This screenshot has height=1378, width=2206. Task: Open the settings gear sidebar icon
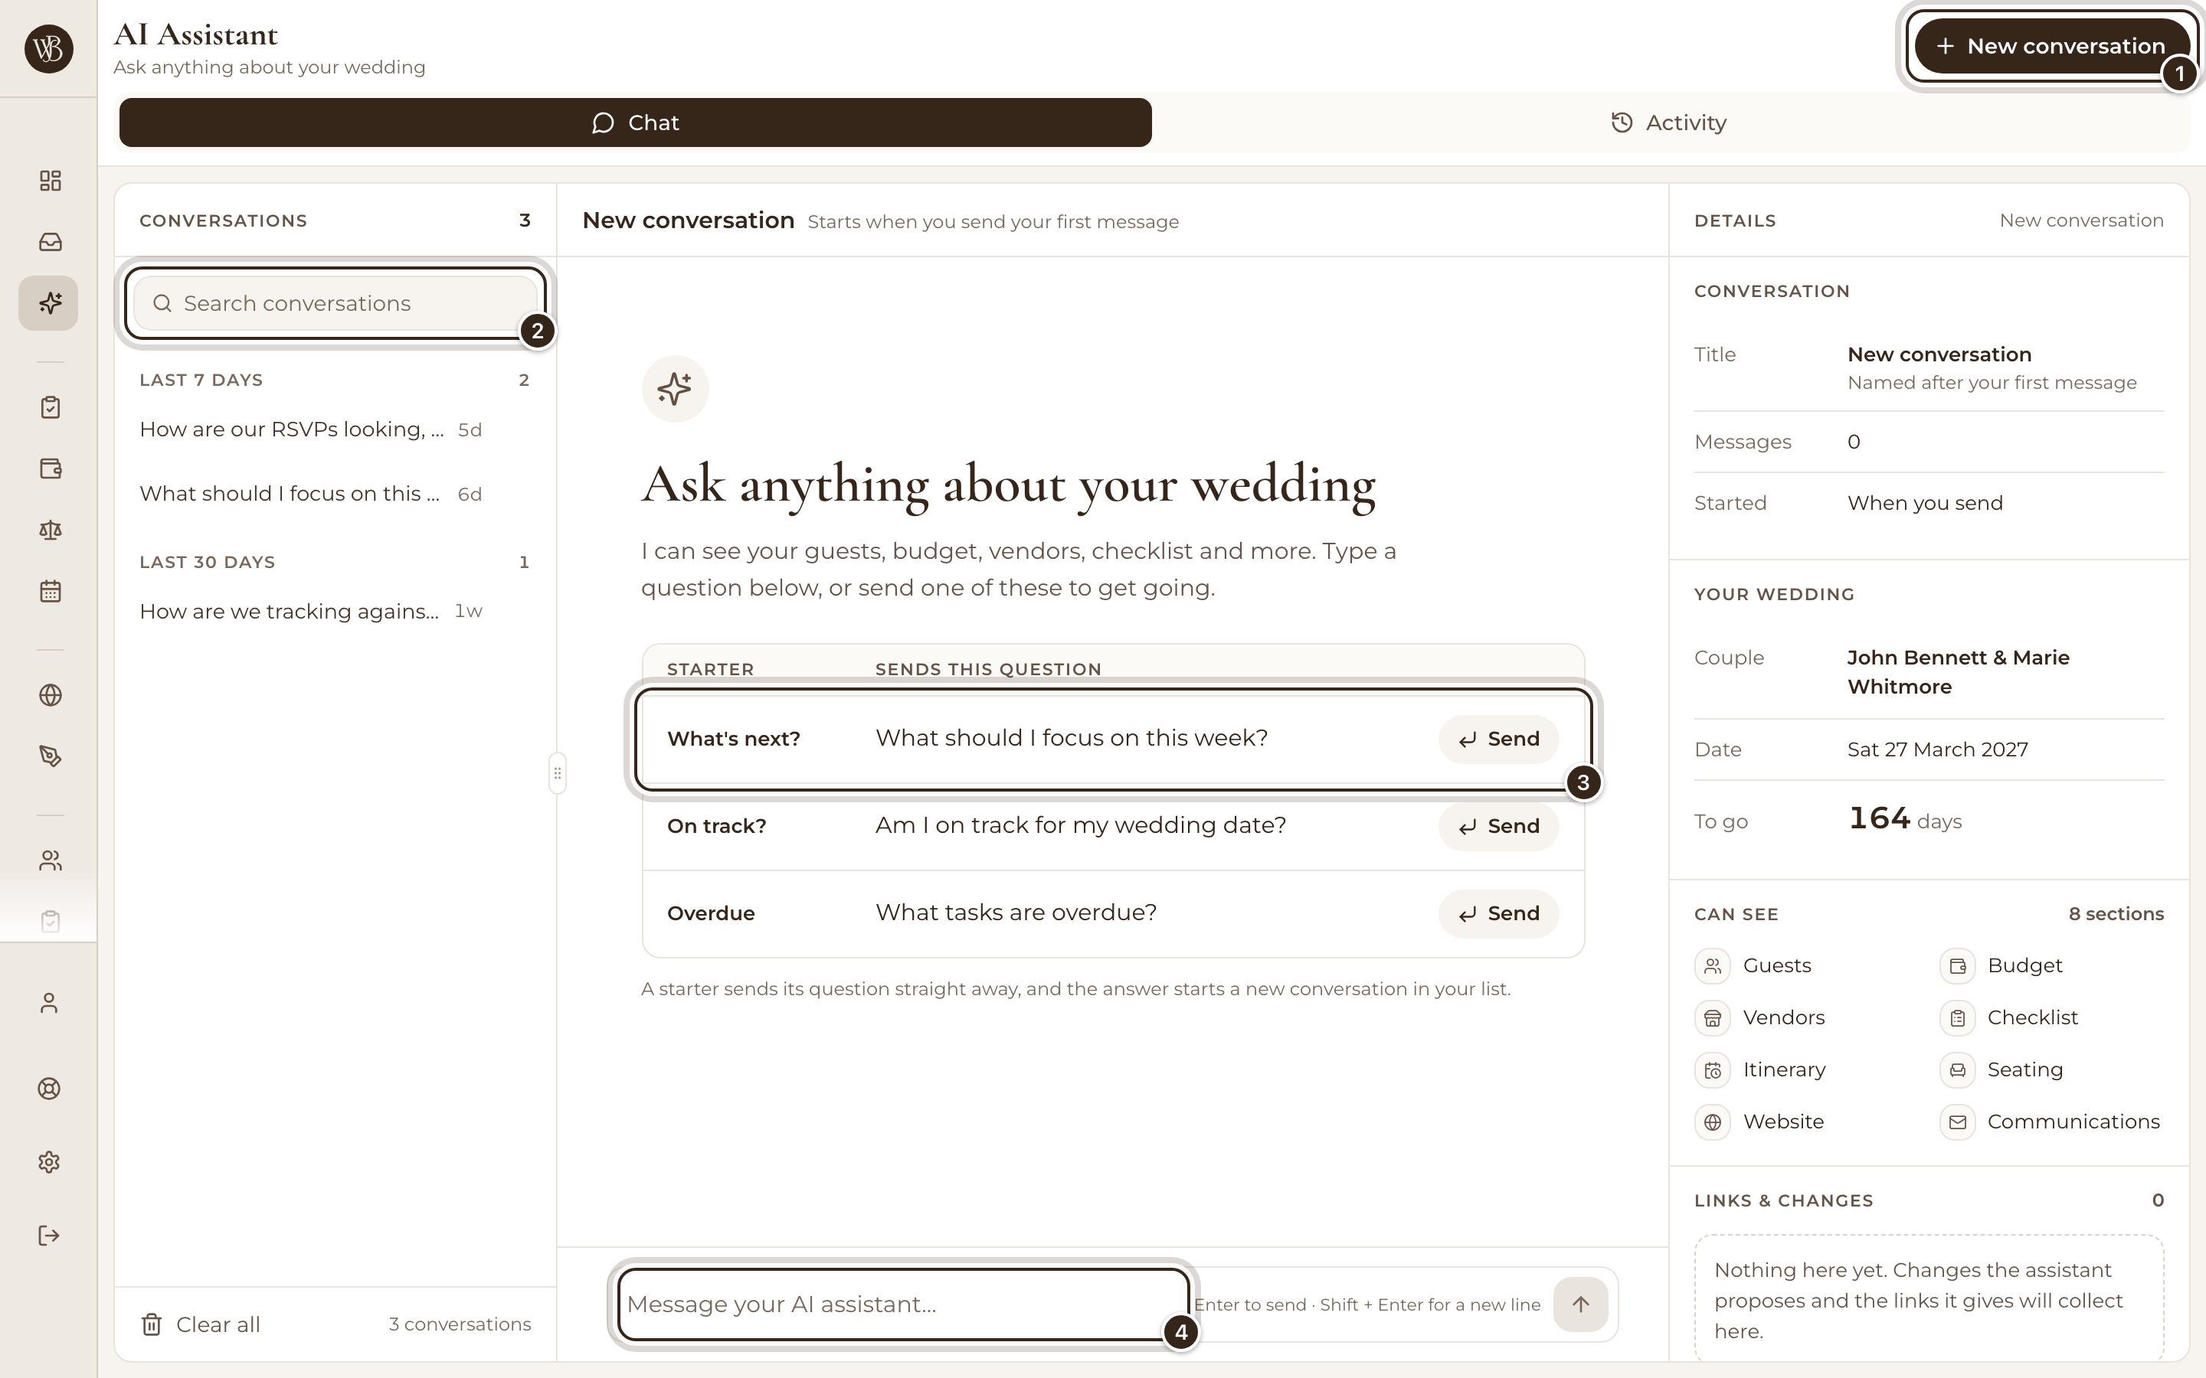coord(49,1162)
